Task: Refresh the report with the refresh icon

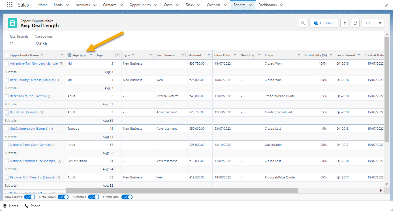Action: point(355,23)
